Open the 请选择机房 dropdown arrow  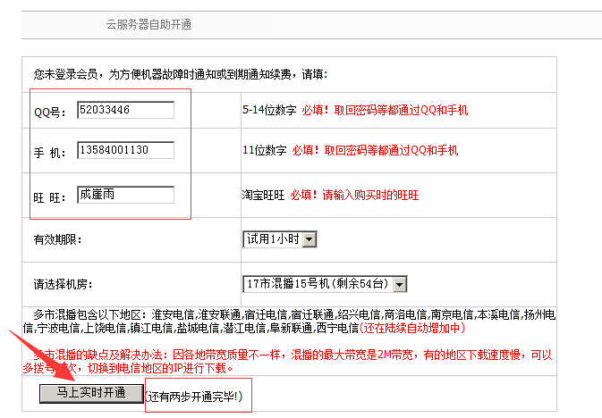point(400,285)
